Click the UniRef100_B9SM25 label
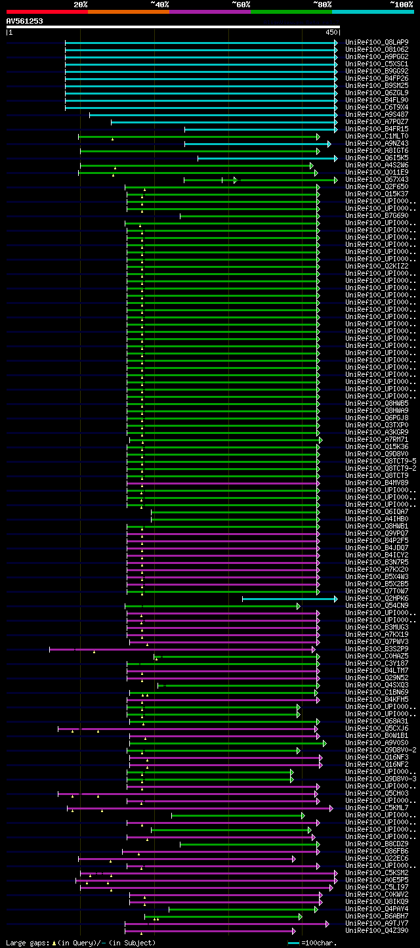Image resolution: width=420 pixels, height=948 pixels. (x=377, y=86)
